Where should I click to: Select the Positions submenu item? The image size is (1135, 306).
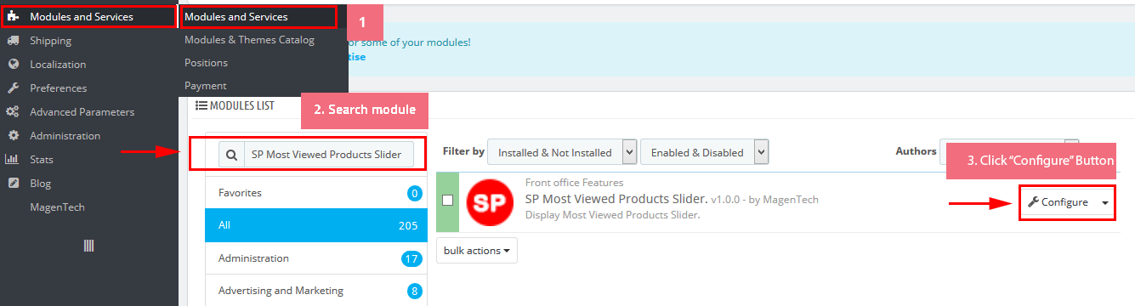(x=206, y=63)
